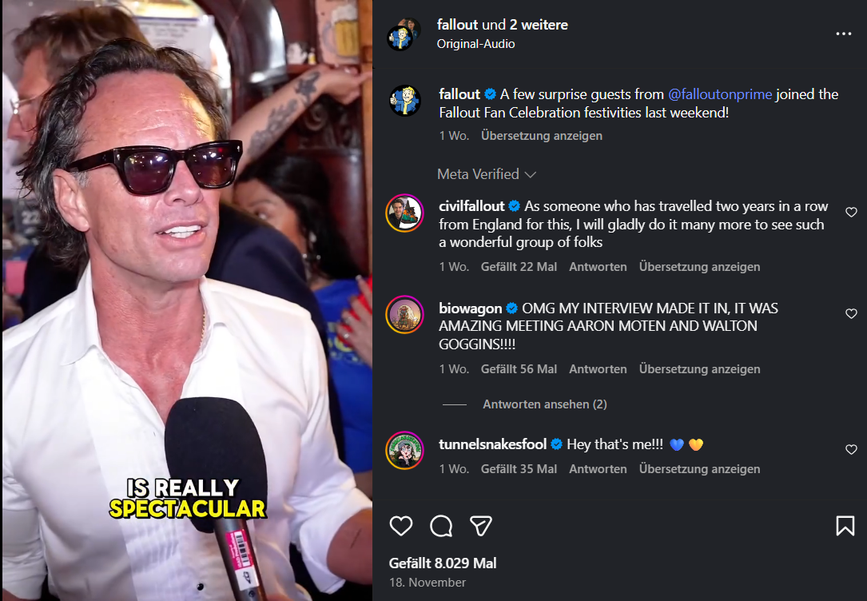Like civilfallout's comment with the heart
This screenshot has width=867, height=601.
click(x=851, y=213)
